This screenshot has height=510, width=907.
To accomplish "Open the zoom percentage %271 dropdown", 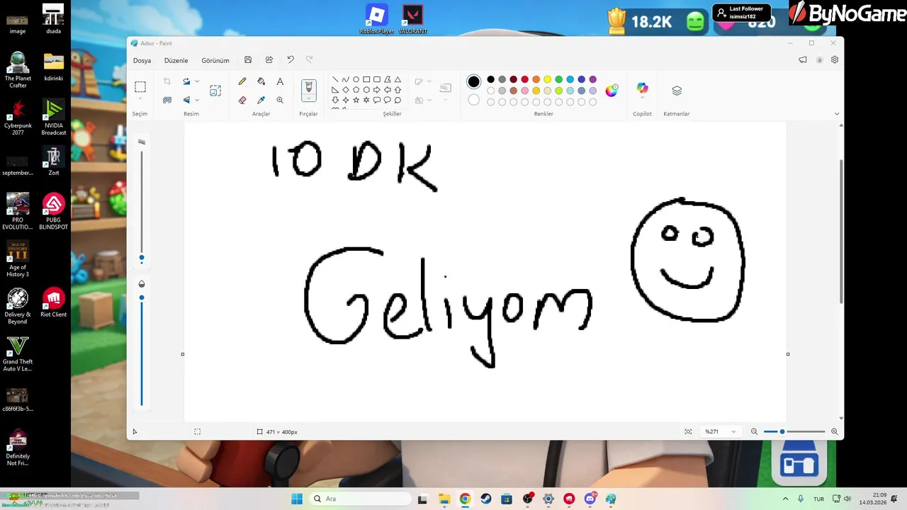I will (x=720, y=431).
